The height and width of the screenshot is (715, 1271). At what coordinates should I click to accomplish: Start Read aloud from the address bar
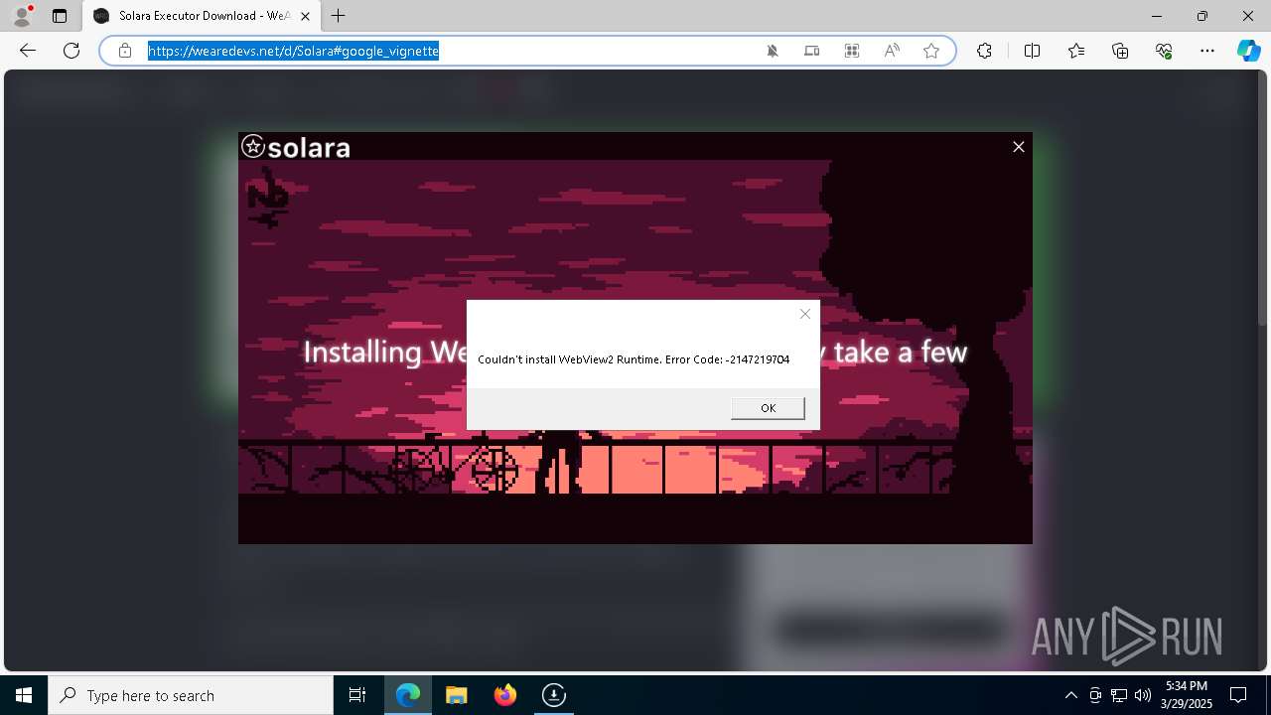tap(892, 51)
